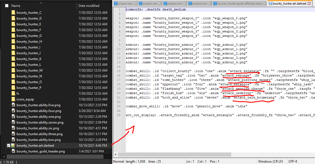This screenshot has height=164, width=315.
Task: Select the bounty_hunter.art.darkest editor tab
Action: 289,3
